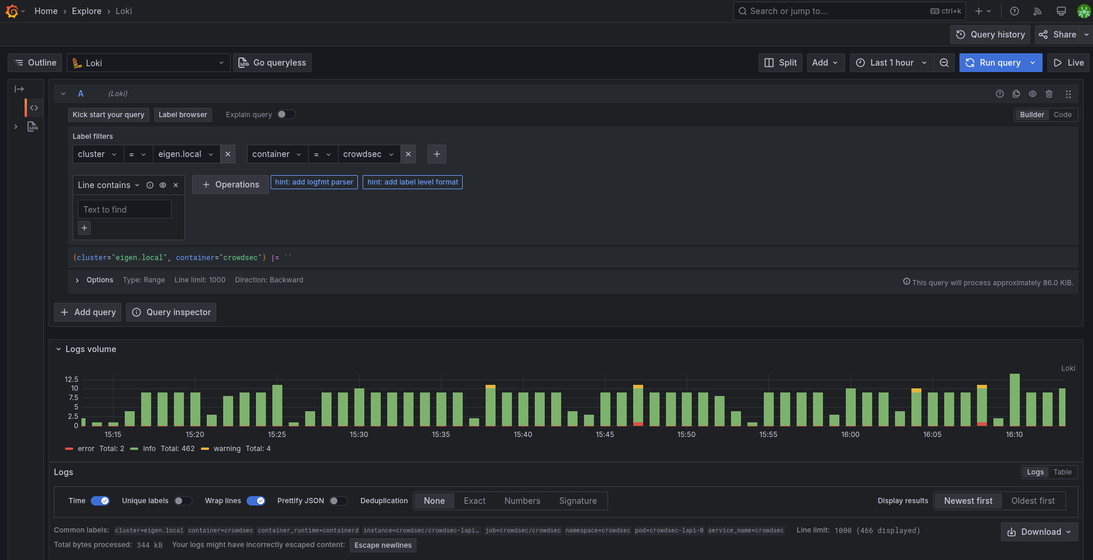Screen dimensions: 1093x560
Task: Click Kick start your query
Action: [108, 115]
